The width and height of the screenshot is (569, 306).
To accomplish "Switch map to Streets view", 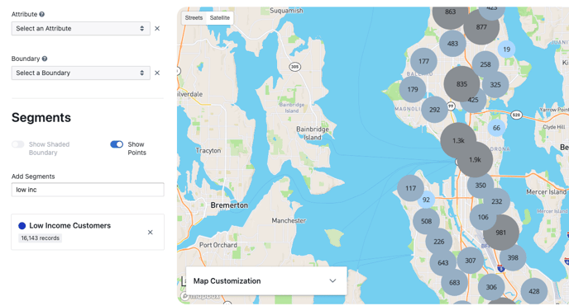I will tap(194, 17).
